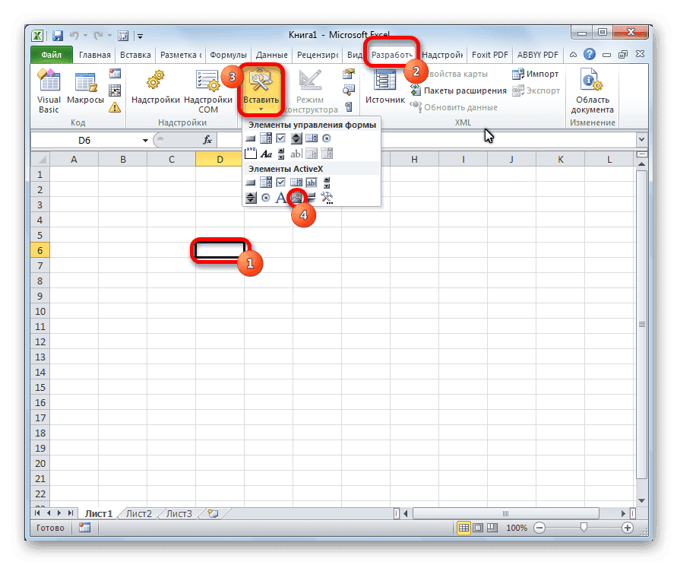Select the checkbox form control
Image resolution: width=677 pixels, height=565 pixels.
tap(280, 138)
